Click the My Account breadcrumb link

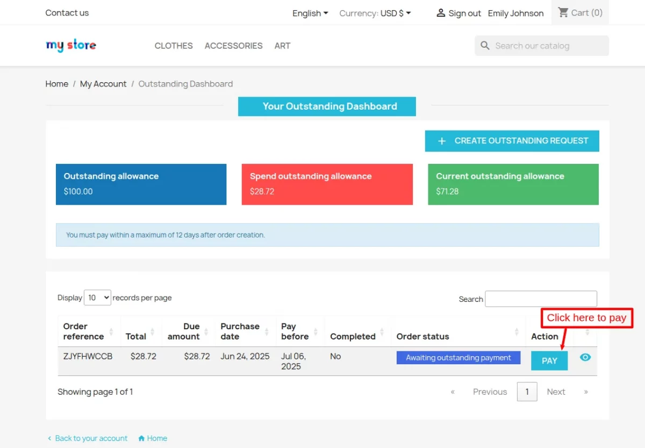pyautogui.click(x=103, y=84)
